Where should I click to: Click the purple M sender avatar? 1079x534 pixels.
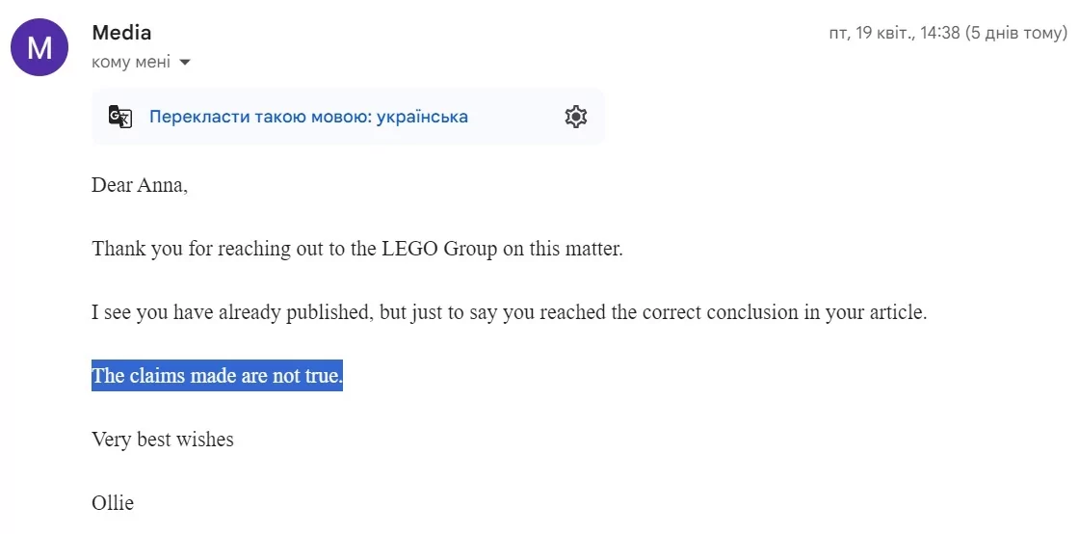(39, 47)
